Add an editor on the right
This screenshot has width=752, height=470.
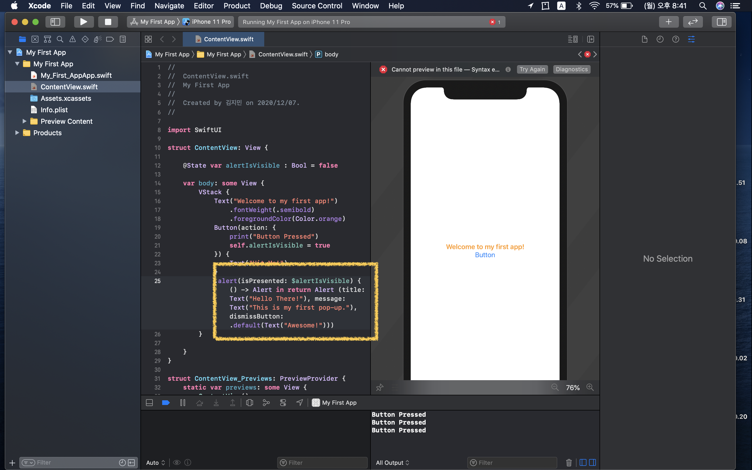590,39
